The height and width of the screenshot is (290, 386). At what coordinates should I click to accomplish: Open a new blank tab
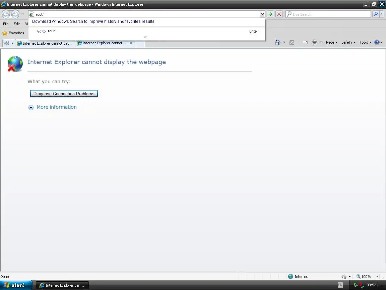pyautogui.click(x=140, y=43)
